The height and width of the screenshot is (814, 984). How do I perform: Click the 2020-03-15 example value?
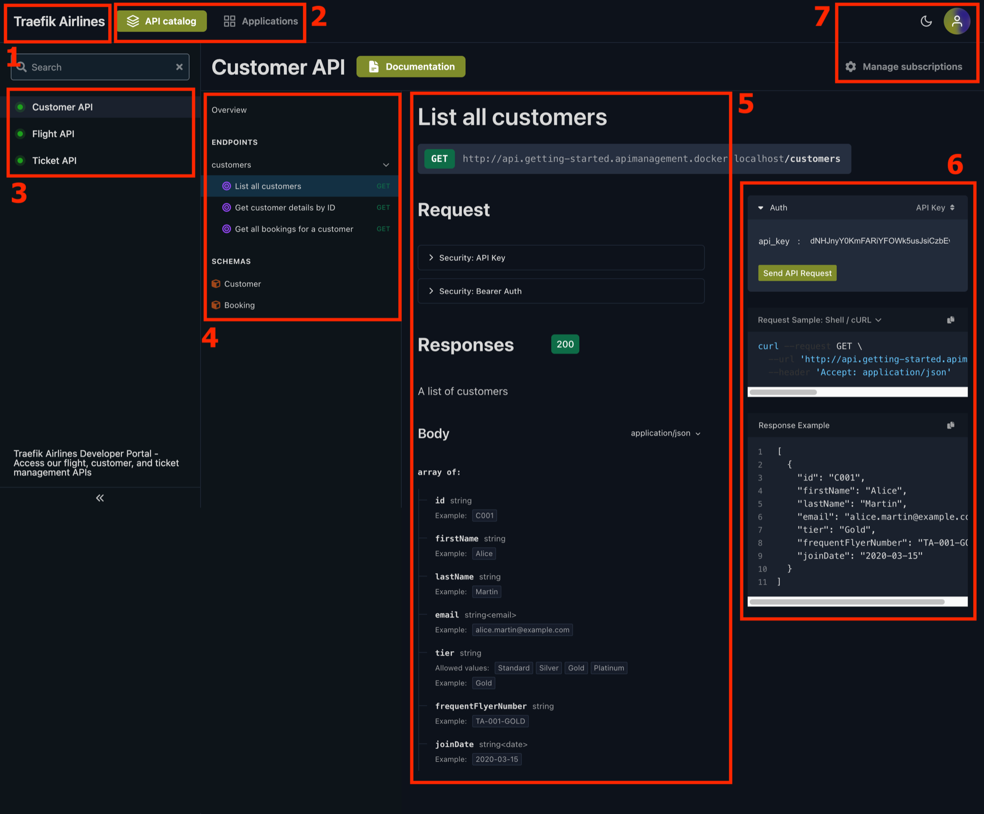pyautogui.click(x=497, y=759)
